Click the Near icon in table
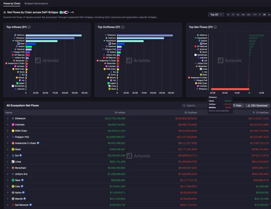Image resolution: width=271 pixels, height=209 pixels. click(13, 180)
